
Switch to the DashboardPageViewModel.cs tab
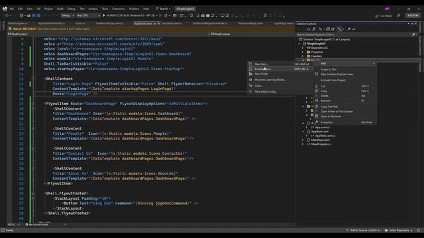coord(210,24)
